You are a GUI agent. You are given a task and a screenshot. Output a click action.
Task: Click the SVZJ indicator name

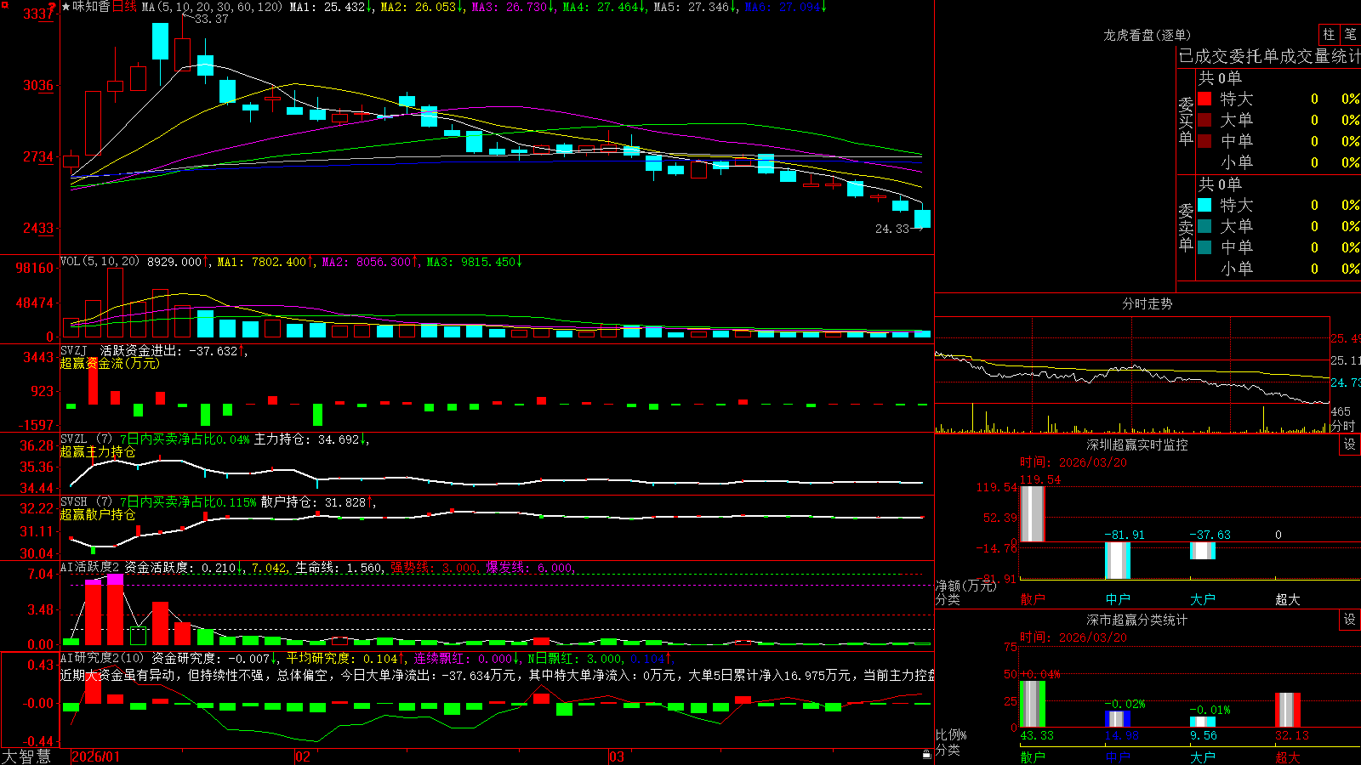[x=74, y=350]
